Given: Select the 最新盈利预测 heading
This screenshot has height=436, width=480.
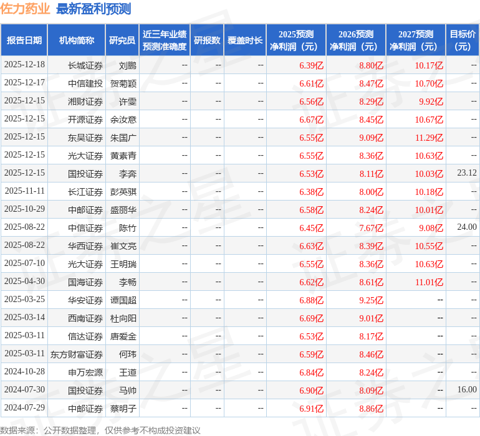Looking at the screenshot, I should tap(94, 9).
